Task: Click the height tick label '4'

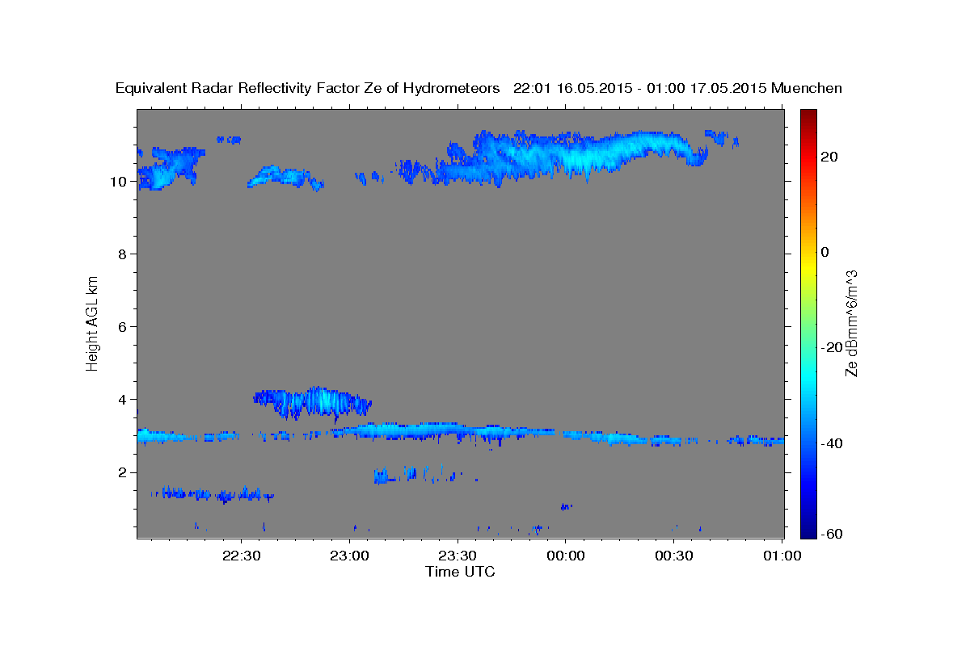Action: 122,400
